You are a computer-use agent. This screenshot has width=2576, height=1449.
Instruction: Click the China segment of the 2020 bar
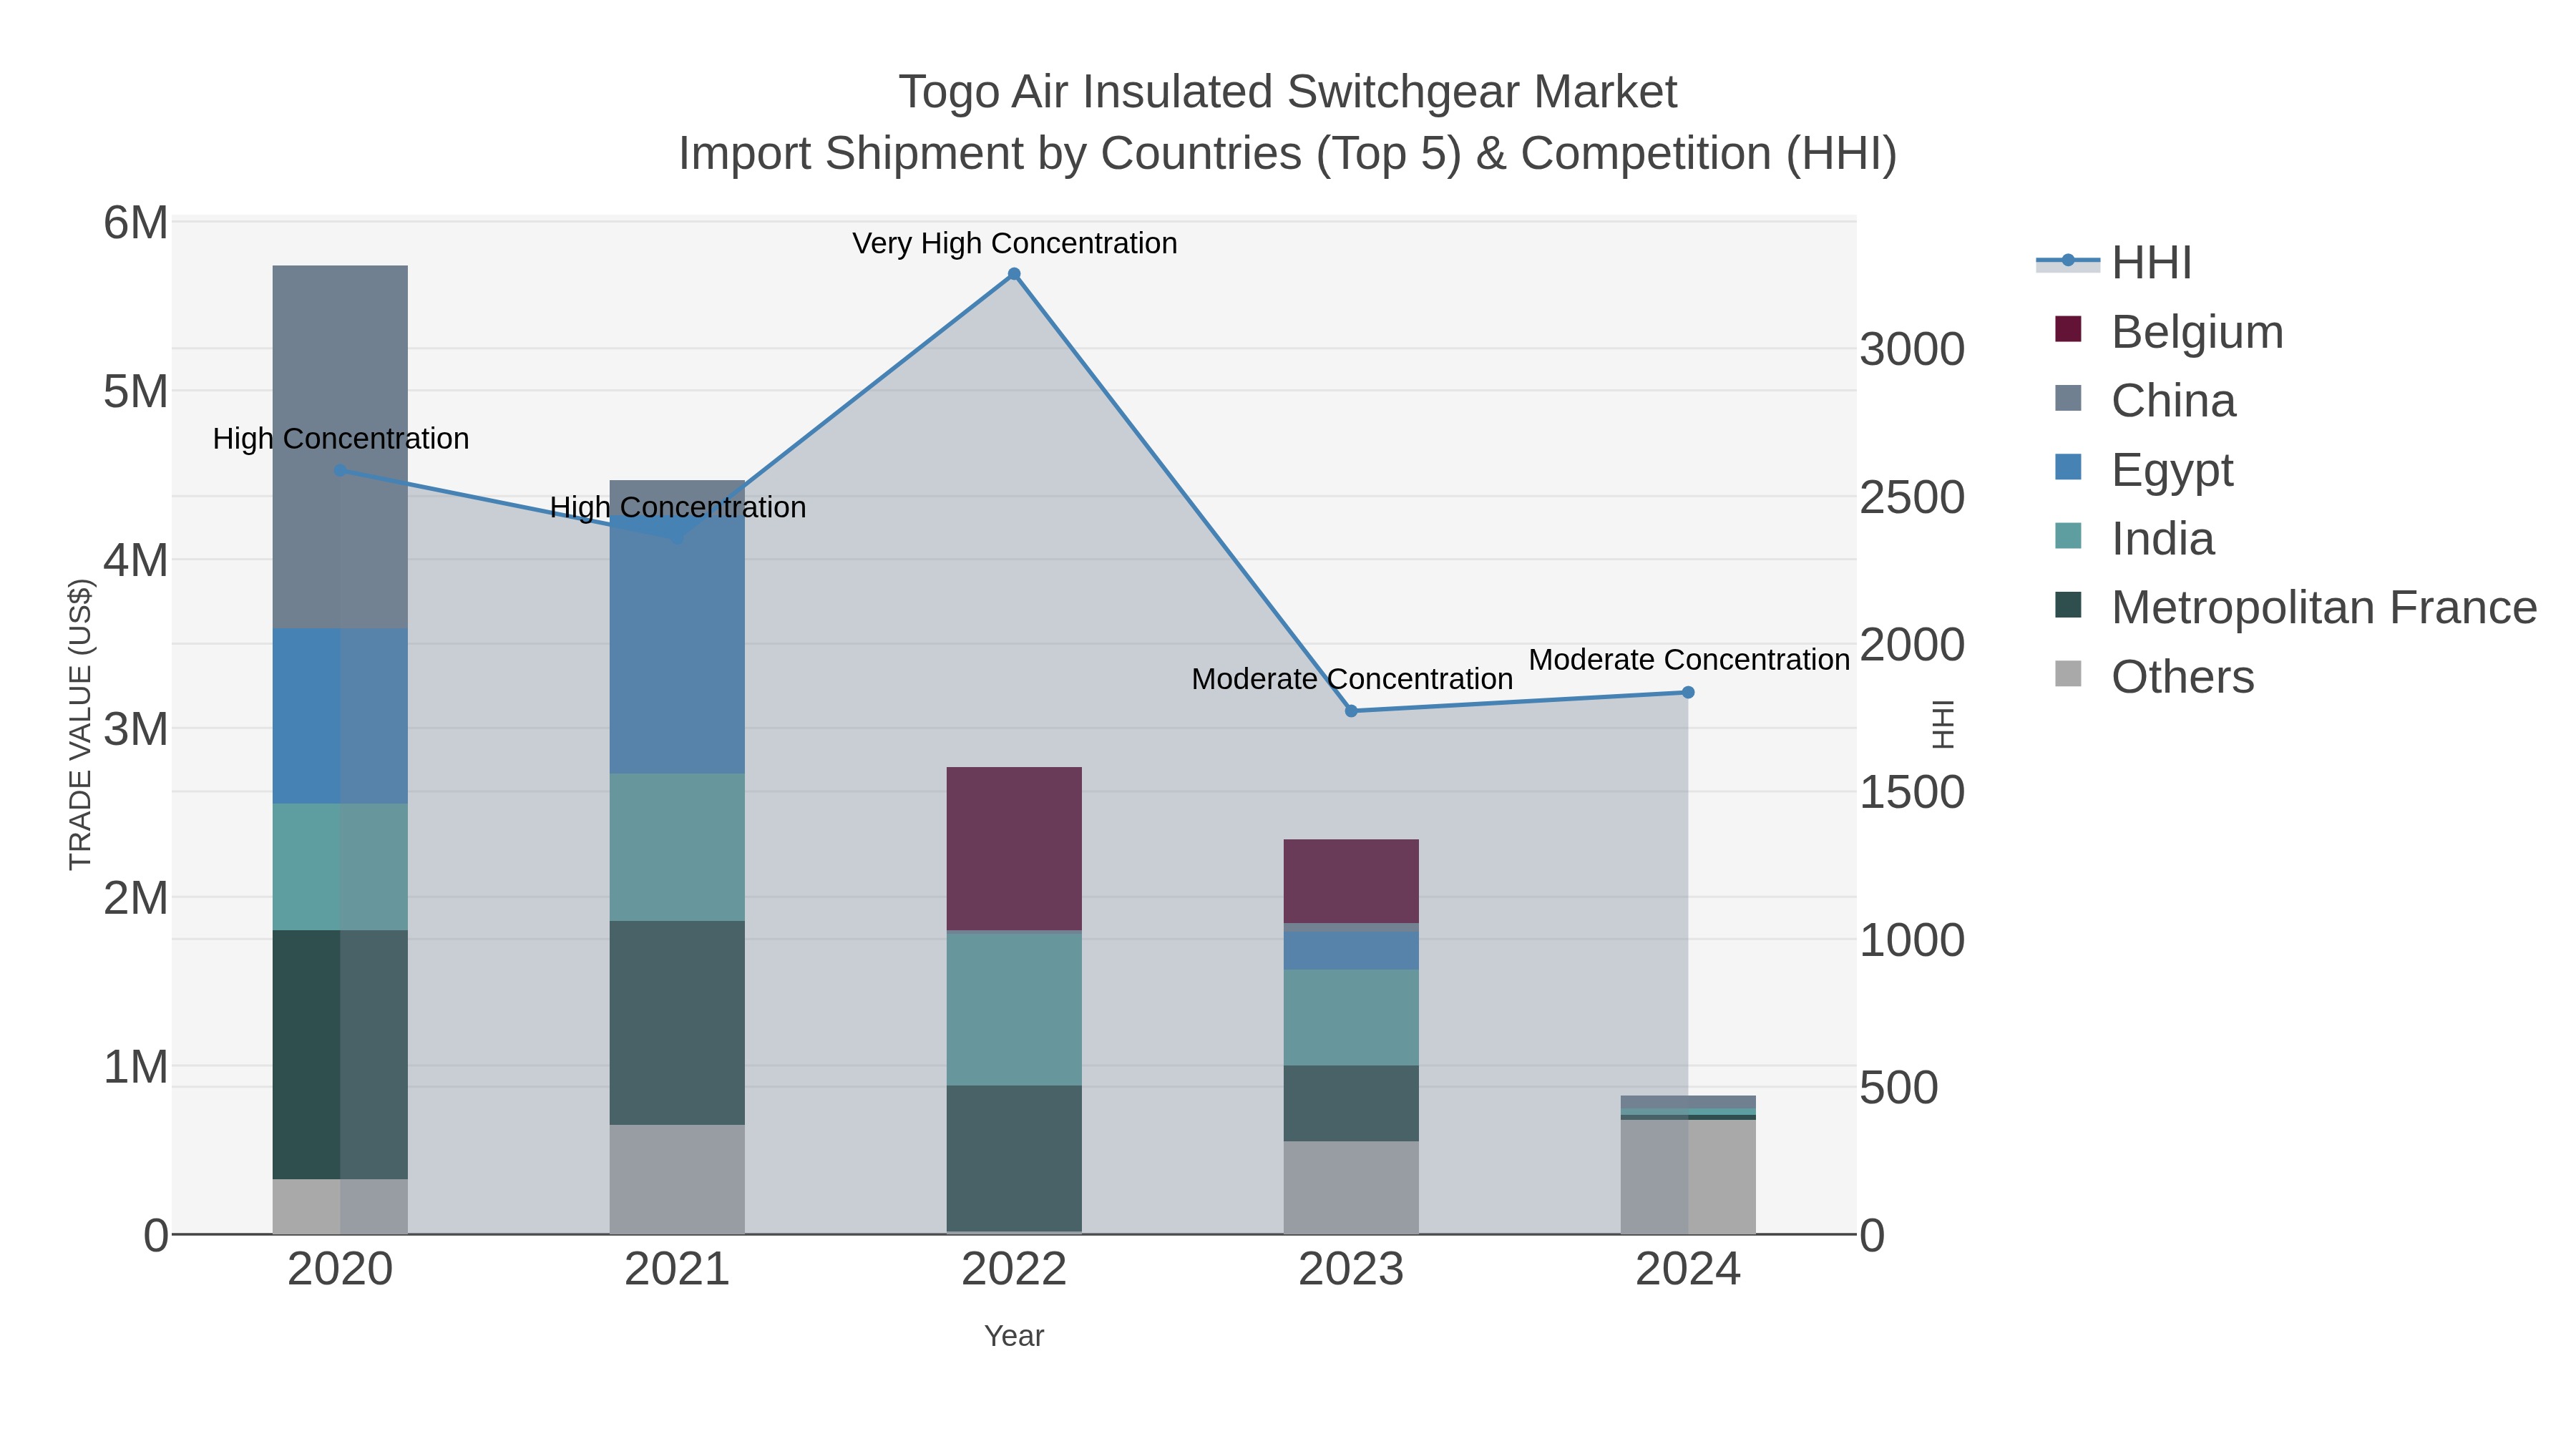340,447
